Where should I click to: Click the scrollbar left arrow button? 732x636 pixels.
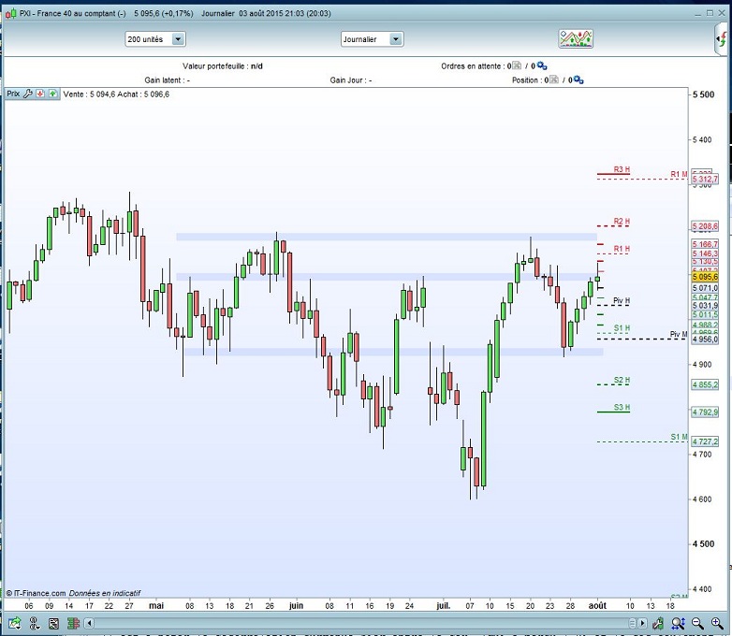pyautogui.click(x=89, y=623)
